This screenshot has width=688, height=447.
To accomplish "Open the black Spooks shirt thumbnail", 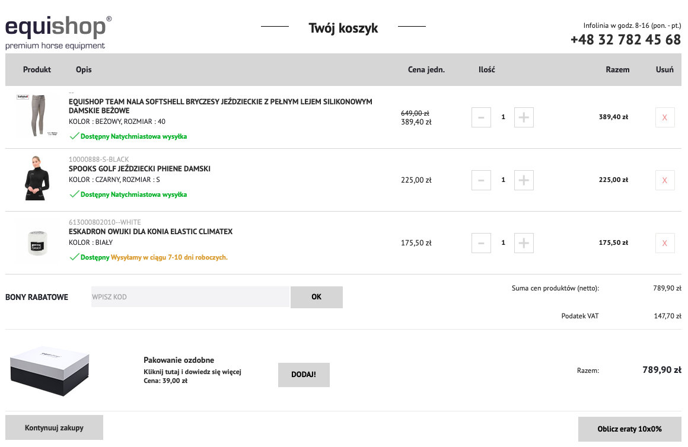I will coord(37,178).
